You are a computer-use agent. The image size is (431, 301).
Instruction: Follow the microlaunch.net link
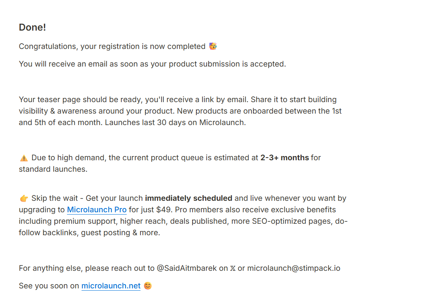pyautogui.click(x=111, y=286)
